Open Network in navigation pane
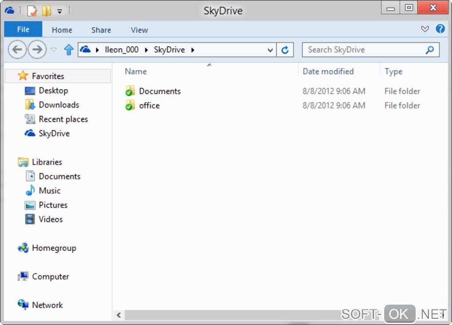Screen dimensions: 452x325 (x=47, y=305)
